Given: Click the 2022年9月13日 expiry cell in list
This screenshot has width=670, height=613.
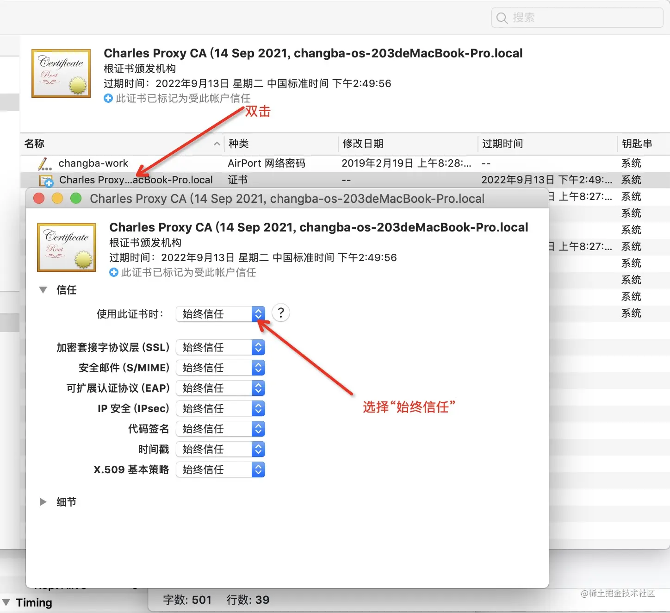Looking at the screenshot, I should coord(547,180).
